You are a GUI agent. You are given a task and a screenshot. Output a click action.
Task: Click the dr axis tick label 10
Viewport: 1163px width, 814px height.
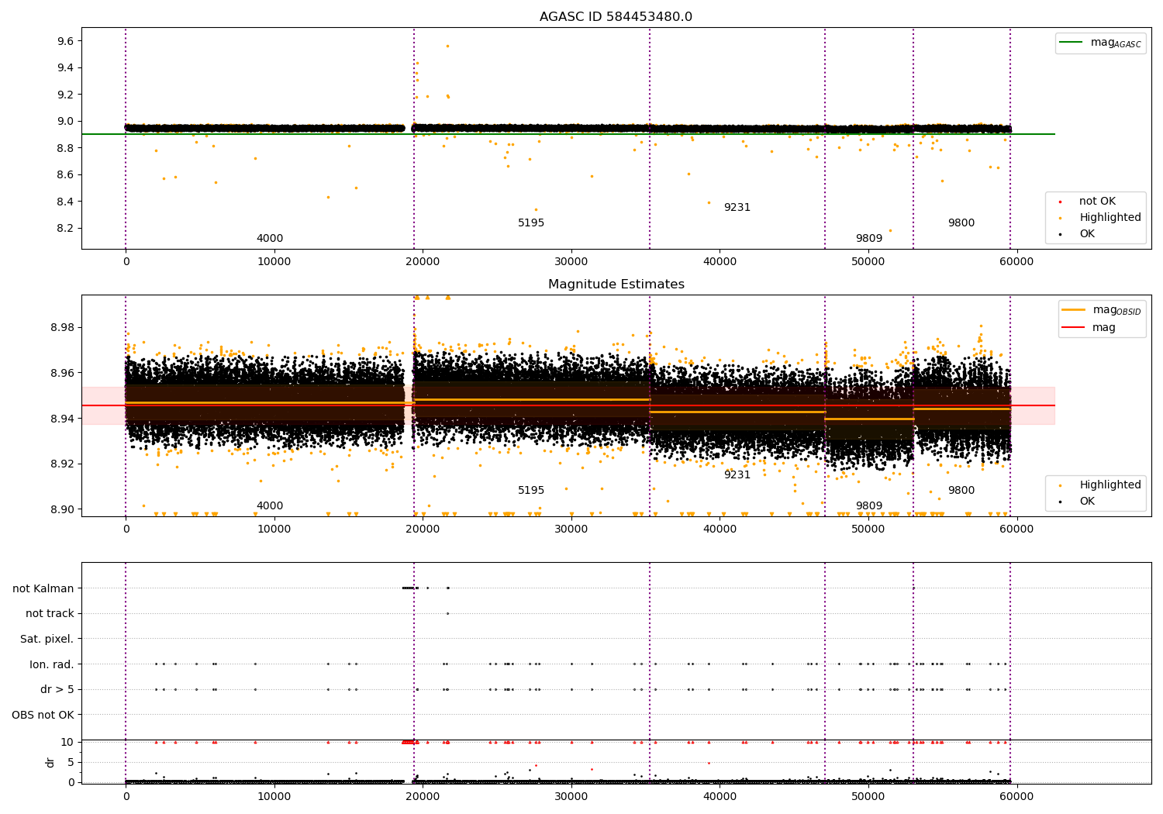(x=67, y=743)
